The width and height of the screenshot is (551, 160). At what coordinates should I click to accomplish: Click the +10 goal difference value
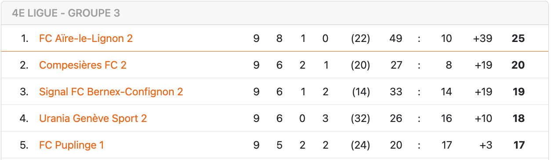point(483,118)
